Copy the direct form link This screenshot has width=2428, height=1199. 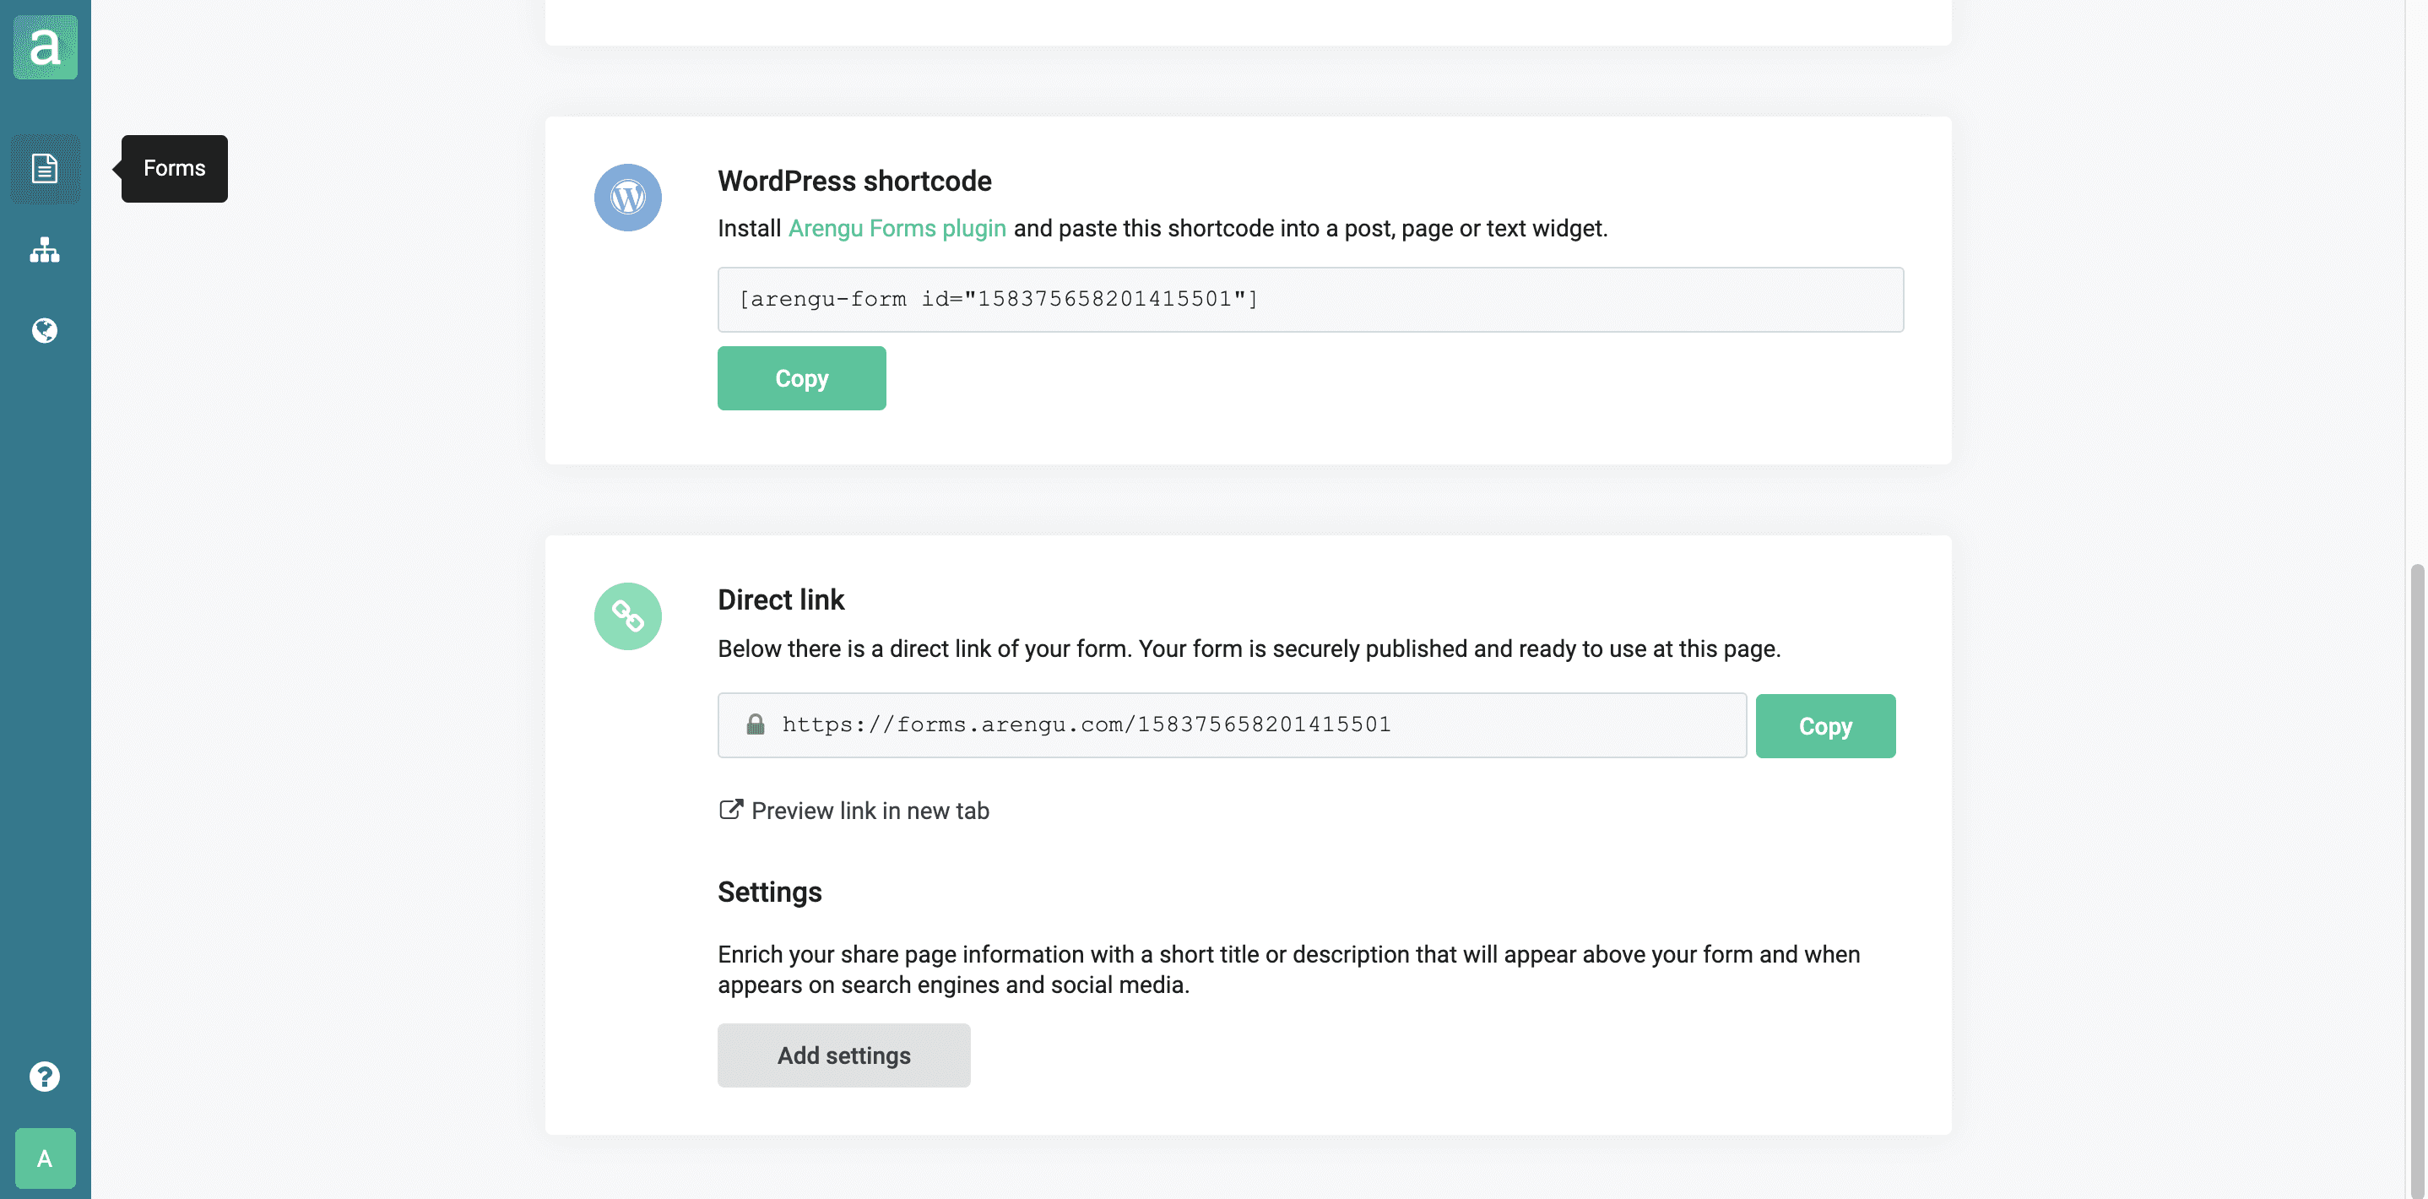1824,726
